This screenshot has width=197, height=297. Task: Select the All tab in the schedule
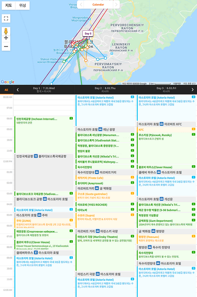coord(6,90)
